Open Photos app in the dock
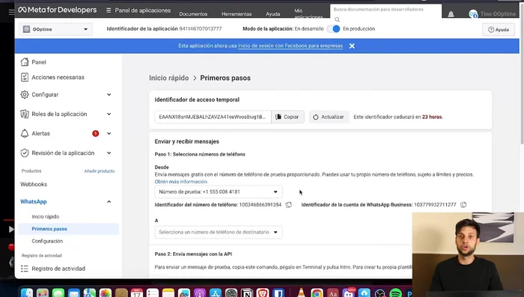Screen dimensions: 524x297 point(106,293)
